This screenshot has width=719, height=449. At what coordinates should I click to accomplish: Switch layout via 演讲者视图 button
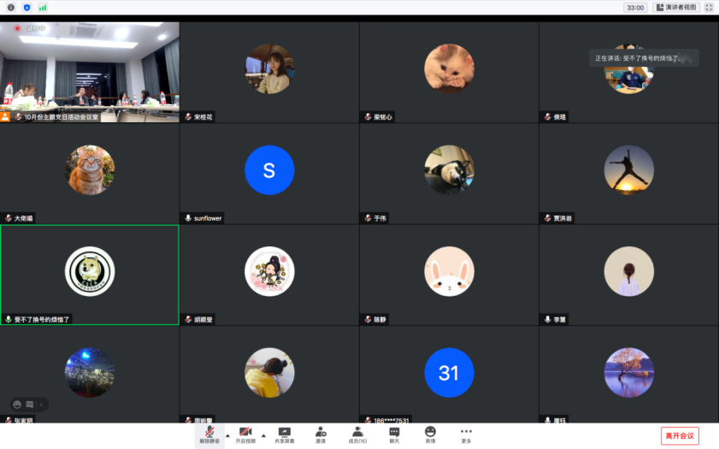click(x=676, y=7)
